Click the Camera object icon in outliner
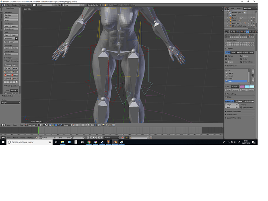This screenshot has height=201, width=268. tap(231, 18)
